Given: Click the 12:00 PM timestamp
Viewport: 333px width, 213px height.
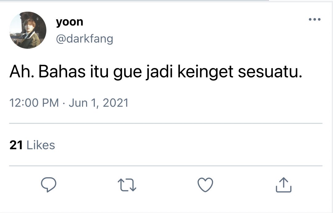Looking at the screenshot, I should point(34,103).
